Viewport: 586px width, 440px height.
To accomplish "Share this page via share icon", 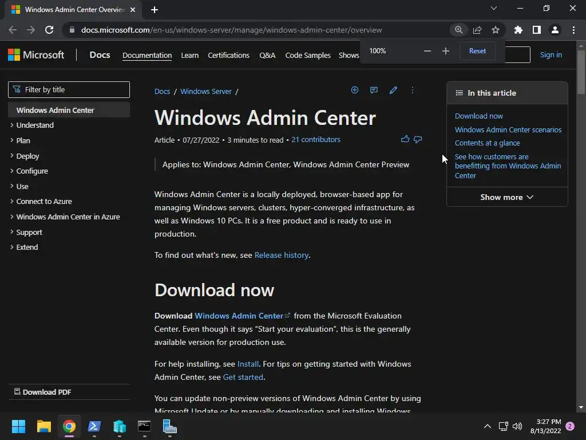I will [477, 30].
